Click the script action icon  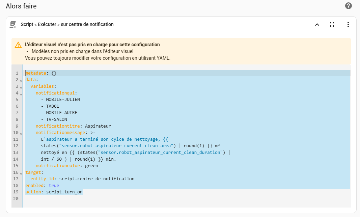click(13, 25)
